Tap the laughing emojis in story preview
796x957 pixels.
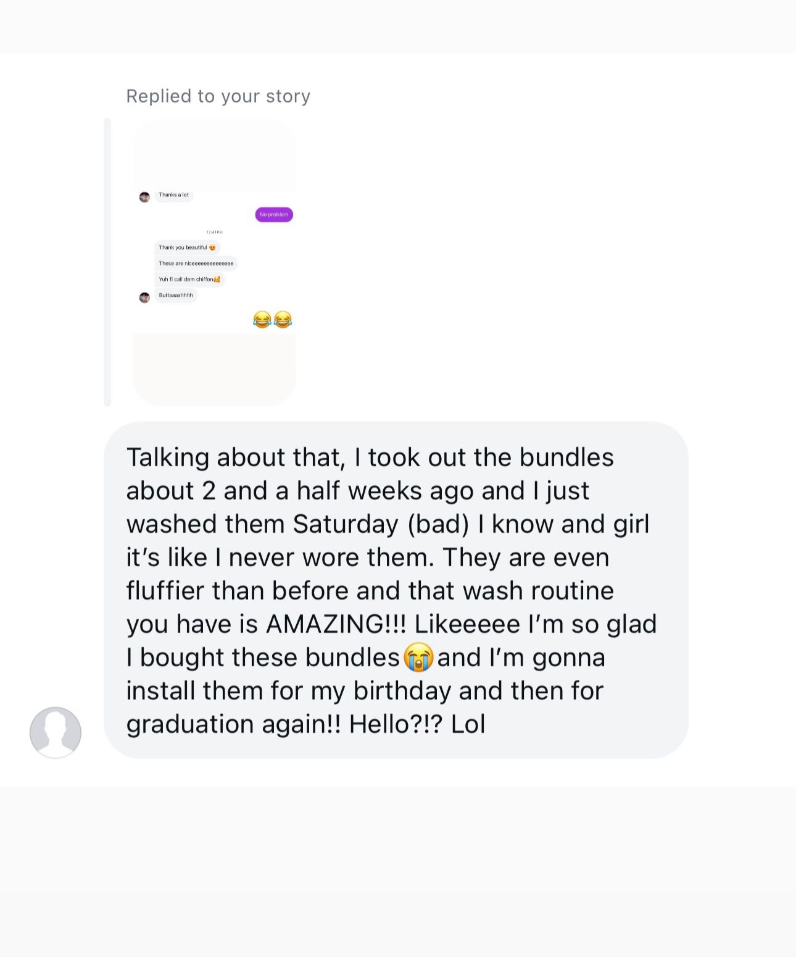pyautogui.click(x=272, y=319)
